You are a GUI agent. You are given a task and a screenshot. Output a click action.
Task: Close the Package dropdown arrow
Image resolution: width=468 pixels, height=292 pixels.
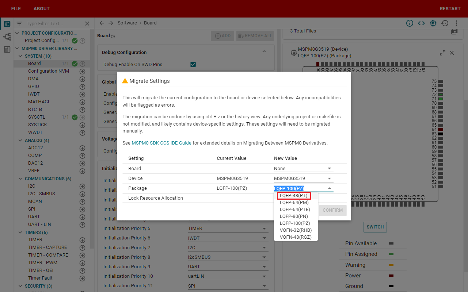[x=330, y=188]
